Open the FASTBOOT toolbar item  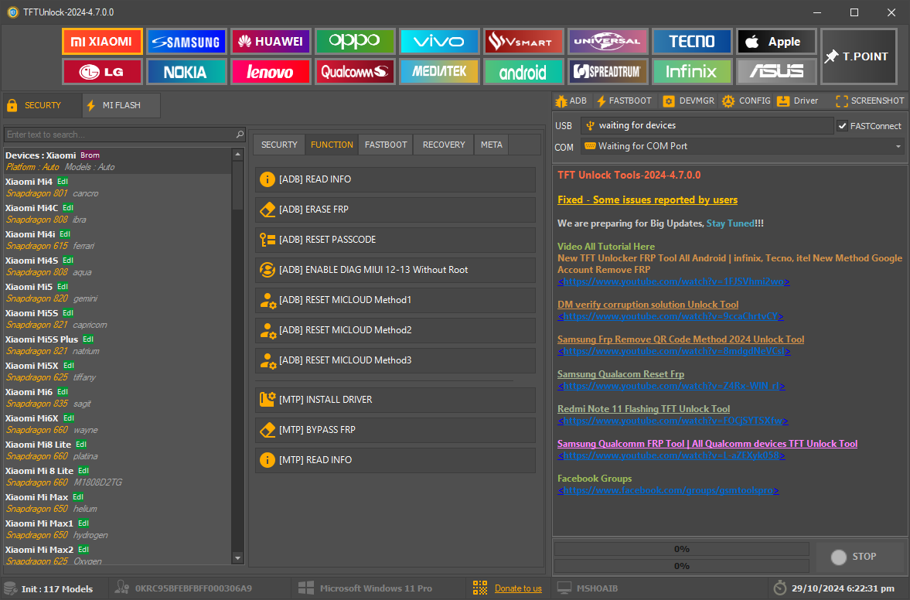pos(624,101)
